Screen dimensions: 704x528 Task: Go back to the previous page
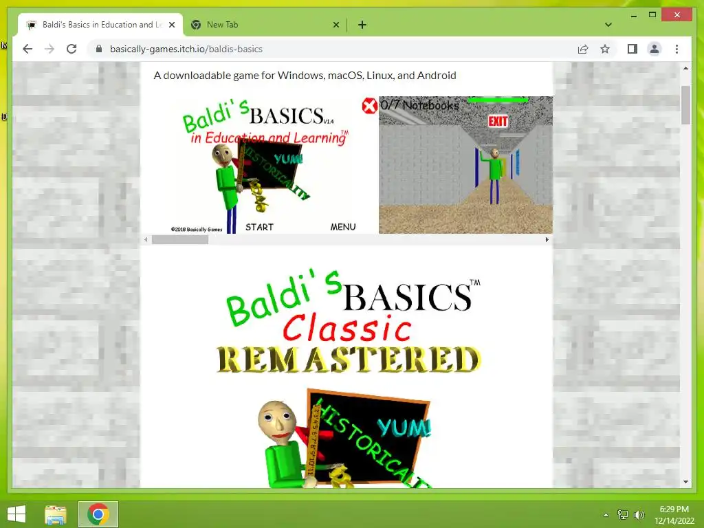click(x=27, y=49)
